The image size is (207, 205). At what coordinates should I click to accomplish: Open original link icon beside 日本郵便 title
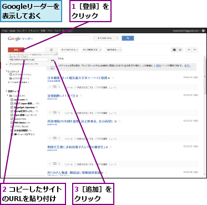pos(109,78)
